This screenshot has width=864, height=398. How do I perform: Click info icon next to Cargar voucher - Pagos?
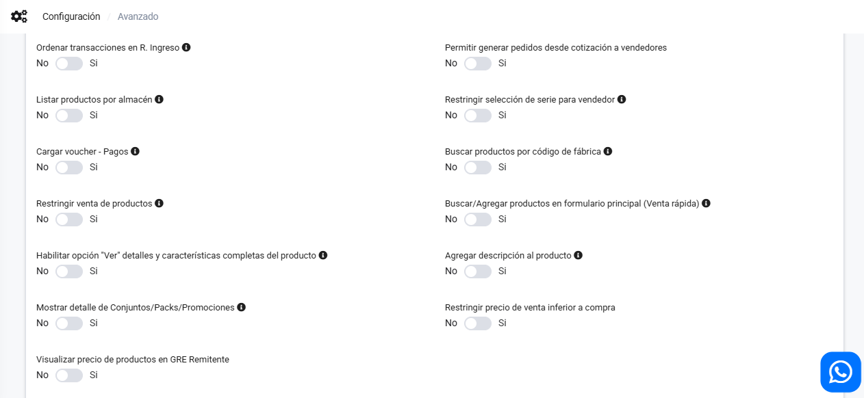click(135, 151)
